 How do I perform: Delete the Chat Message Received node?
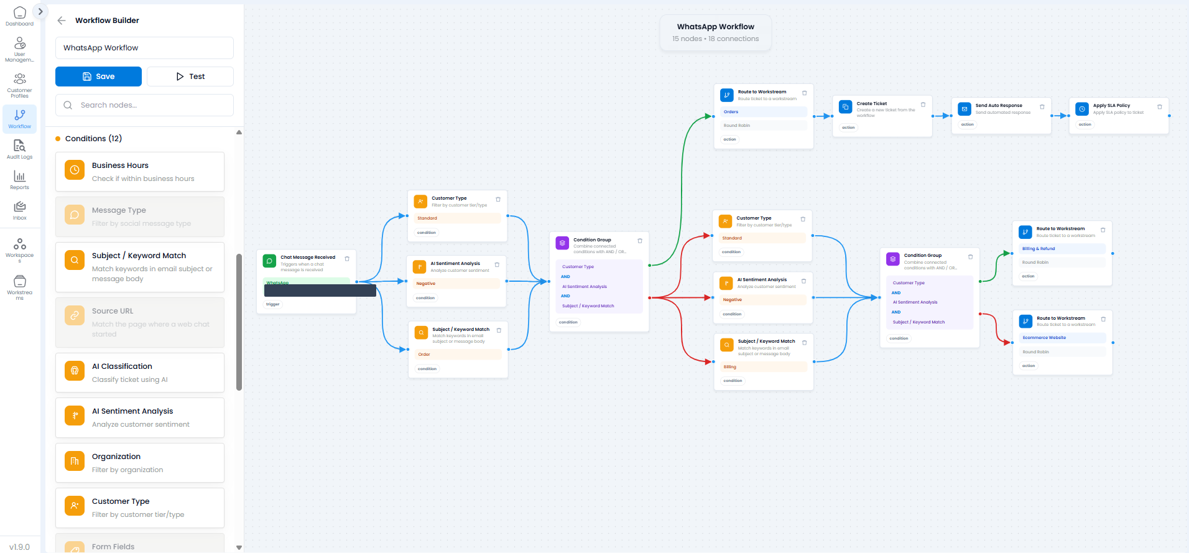347,259
